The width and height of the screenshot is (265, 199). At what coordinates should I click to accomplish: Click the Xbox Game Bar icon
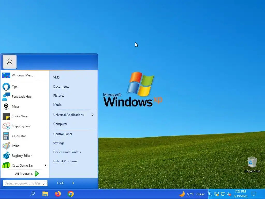[x=6, y=166]
